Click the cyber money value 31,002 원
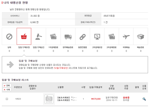This screenshot has width=150, height=107. click(x=35, y=16)
